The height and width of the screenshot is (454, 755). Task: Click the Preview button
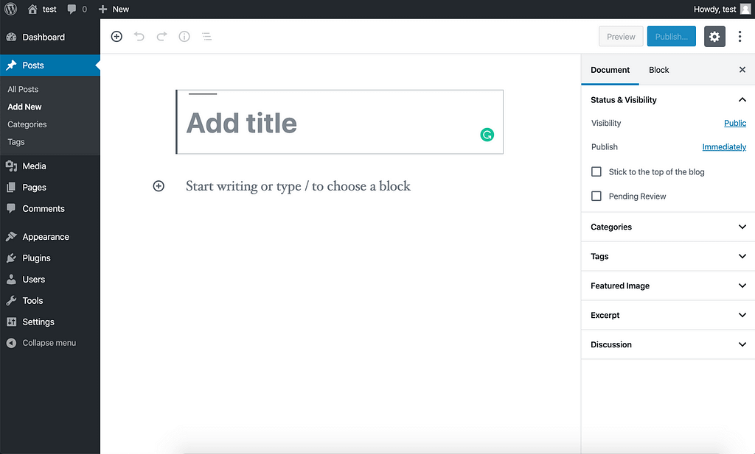[621, 37]
